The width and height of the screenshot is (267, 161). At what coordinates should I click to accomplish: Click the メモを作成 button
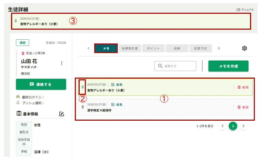click(228, 66)
